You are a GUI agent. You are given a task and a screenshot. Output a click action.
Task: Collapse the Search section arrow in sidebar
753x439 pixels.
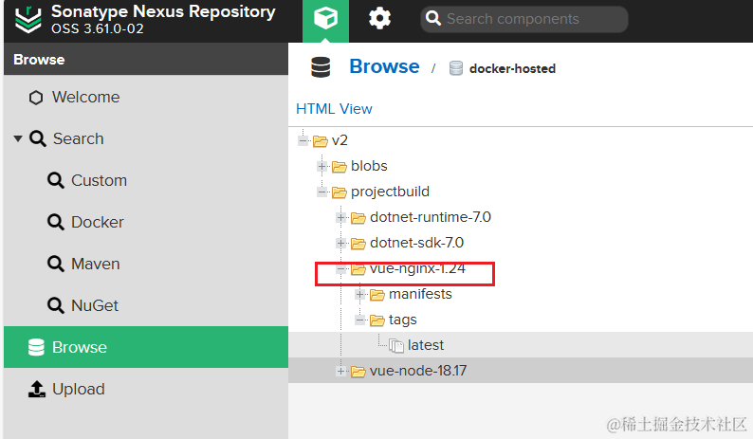click(x=18, y=138)
